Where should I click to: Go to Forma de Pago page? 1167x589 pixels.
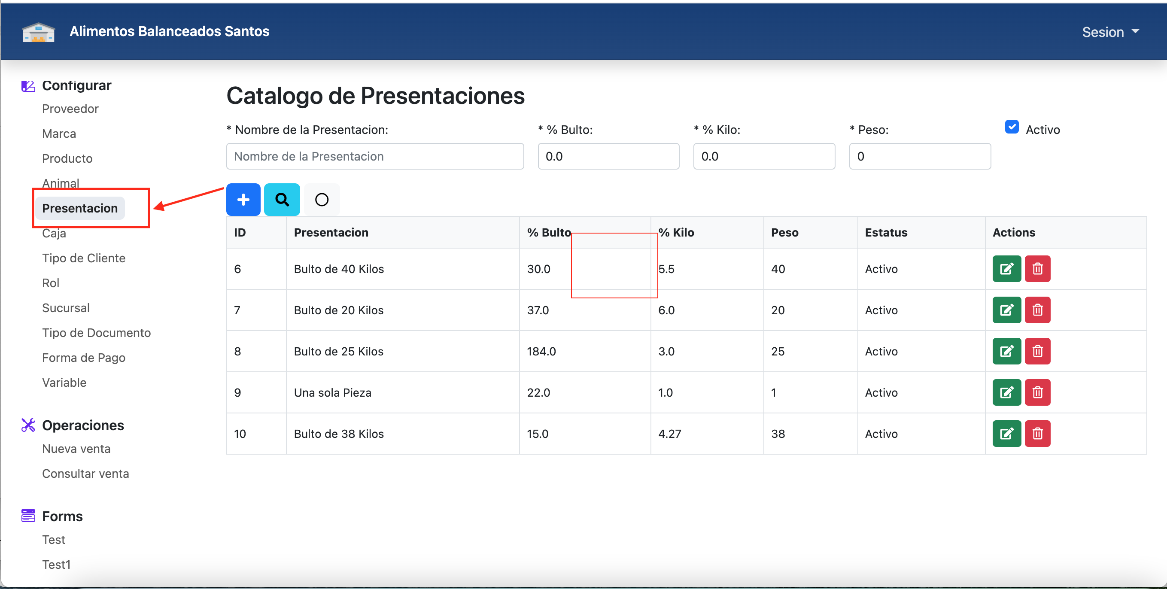[x=84, y=358]
